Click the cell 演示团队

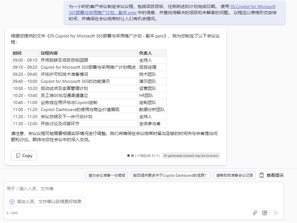(x=152, y=81)
